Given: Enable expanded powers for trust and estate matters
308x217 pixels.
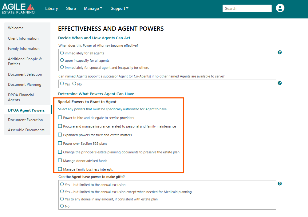Looking at the screenshot, I should tap(60, 135).
